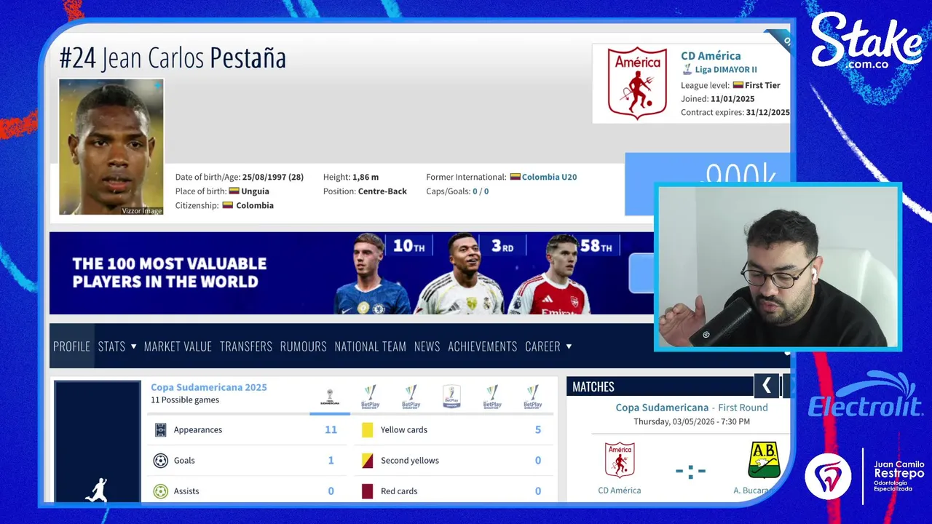Click the pitch icon next to Appearances
Viewport: 932px width, 524px height.
click(161, 430)
